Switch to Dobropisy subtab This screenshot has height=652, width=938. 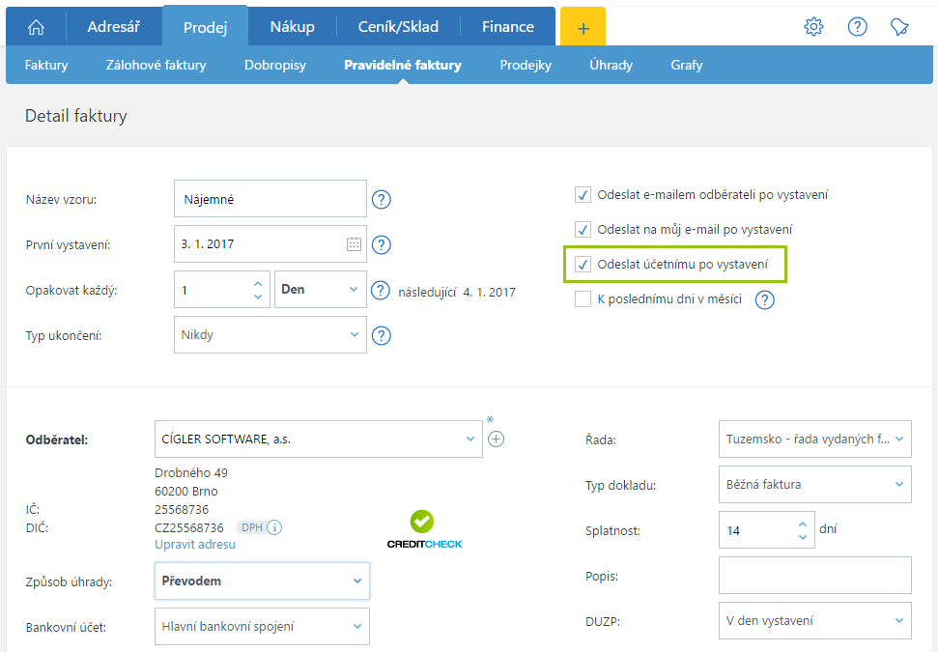pyautogui.click(x=275, y=65)
